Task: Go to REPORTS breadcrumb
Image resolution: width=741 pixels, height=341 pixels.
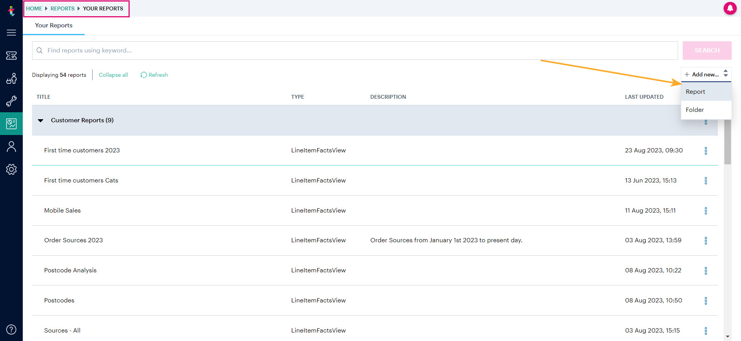Action: pos(63,8)
